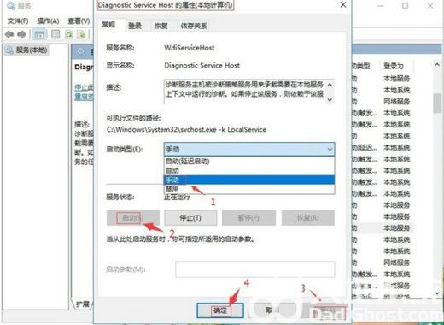Viewport: 444px width, 325px height.
Task: Toggle the console tree pane toolbar icon
Action: point(39,35)
